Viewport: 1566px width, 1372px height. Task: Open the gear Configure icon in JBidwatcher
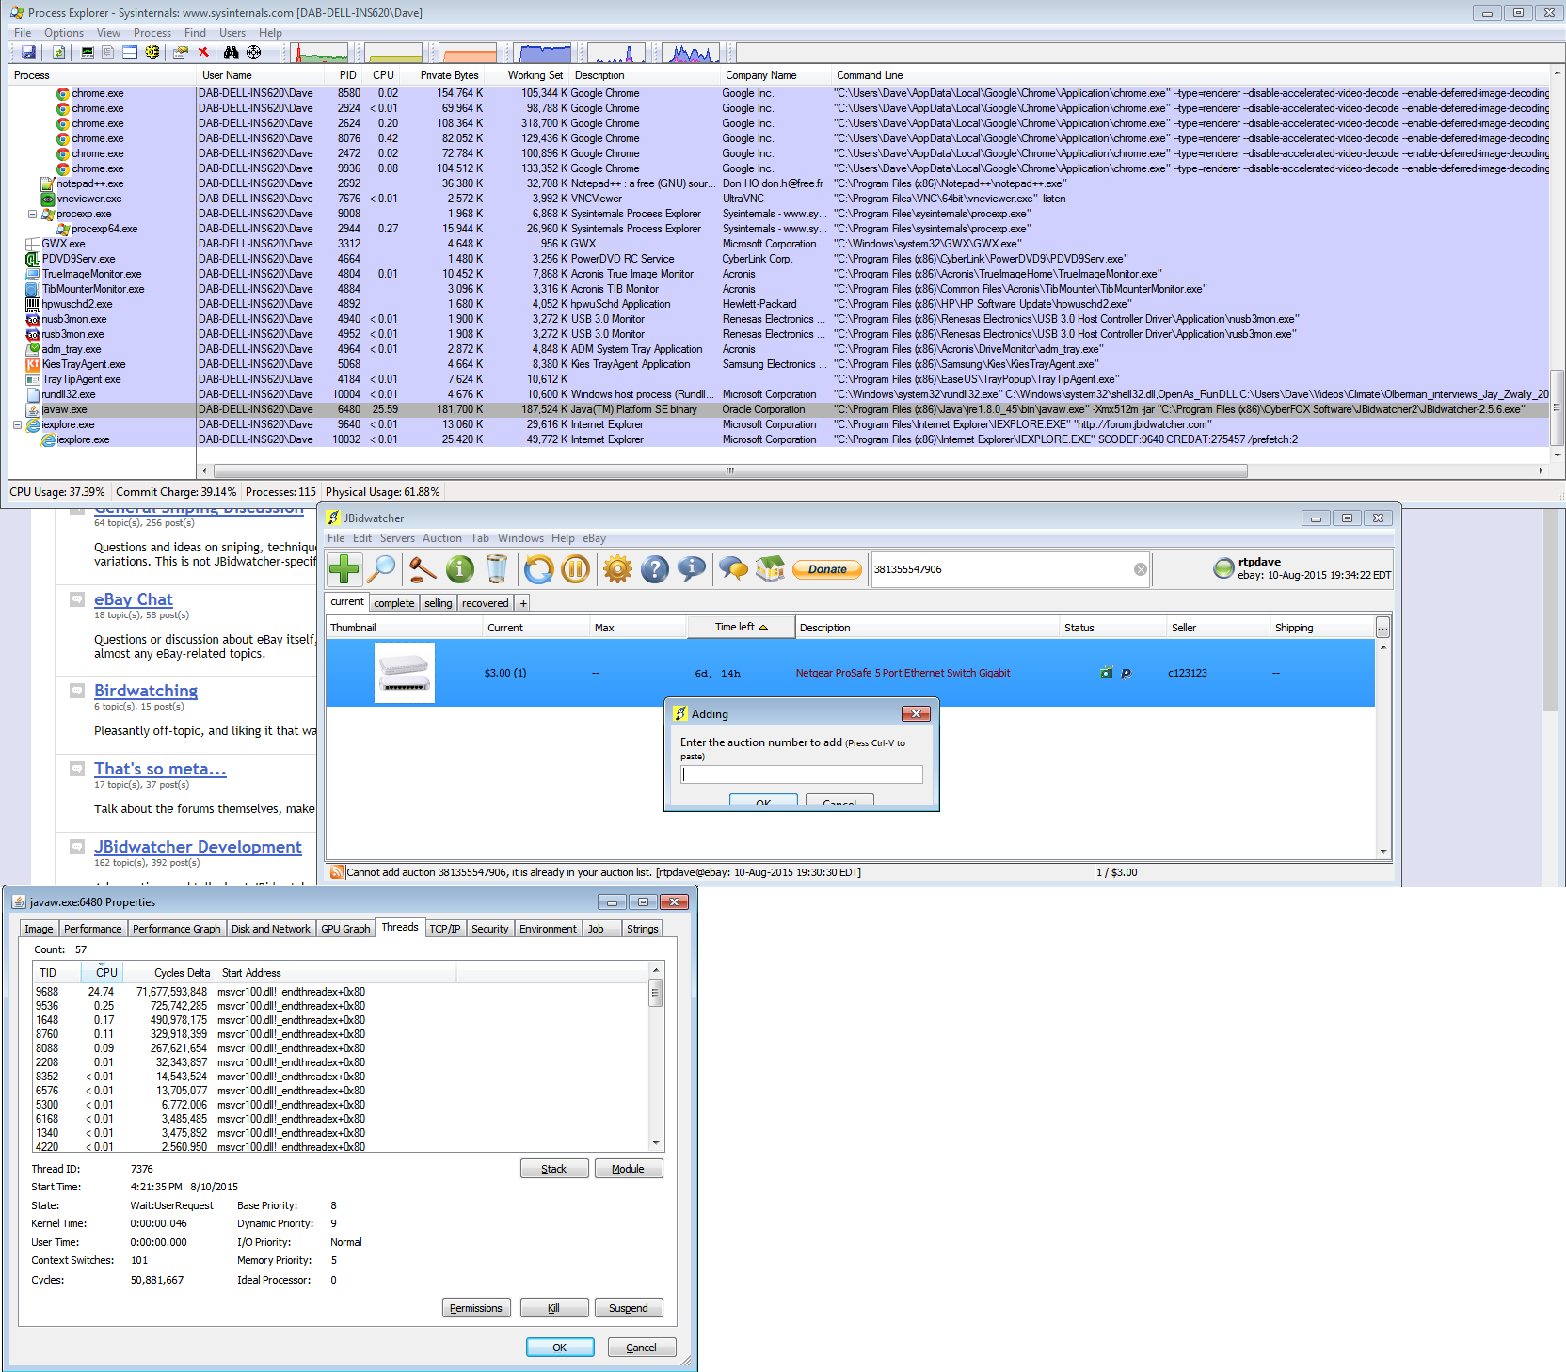pos(617,568)
